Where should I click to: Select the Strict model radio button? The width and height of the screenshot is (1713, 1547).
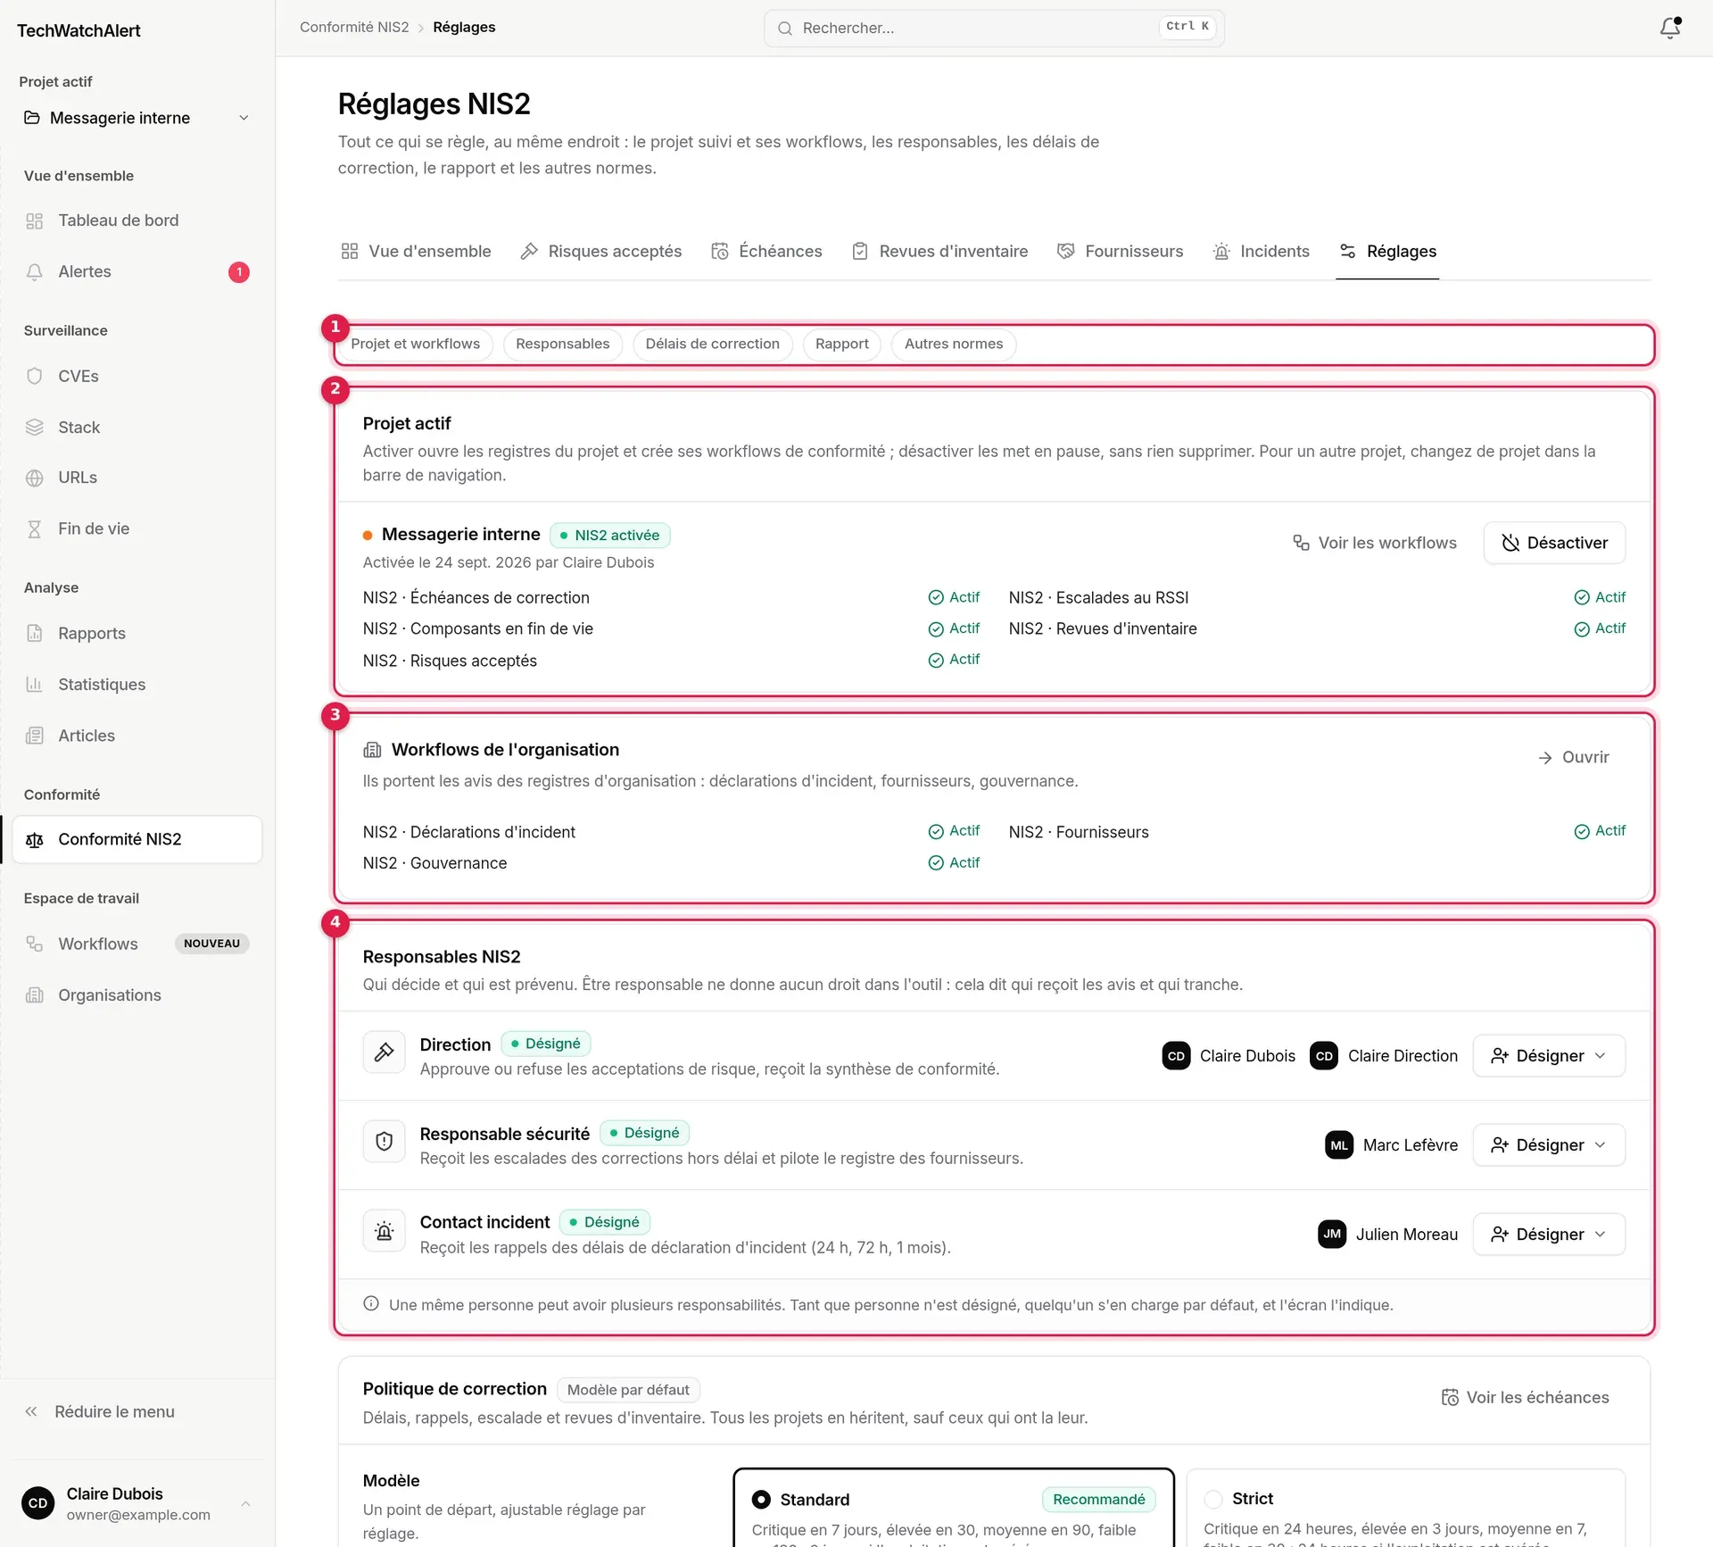coord(1213,1499)
